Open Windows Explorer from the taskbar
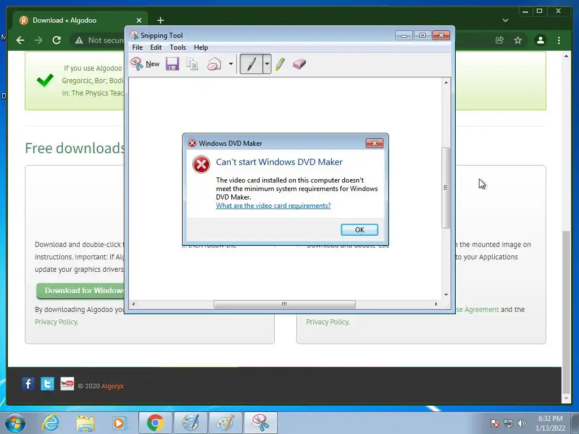The width and height of the screenshot is (579, 434). click(85, 423)
